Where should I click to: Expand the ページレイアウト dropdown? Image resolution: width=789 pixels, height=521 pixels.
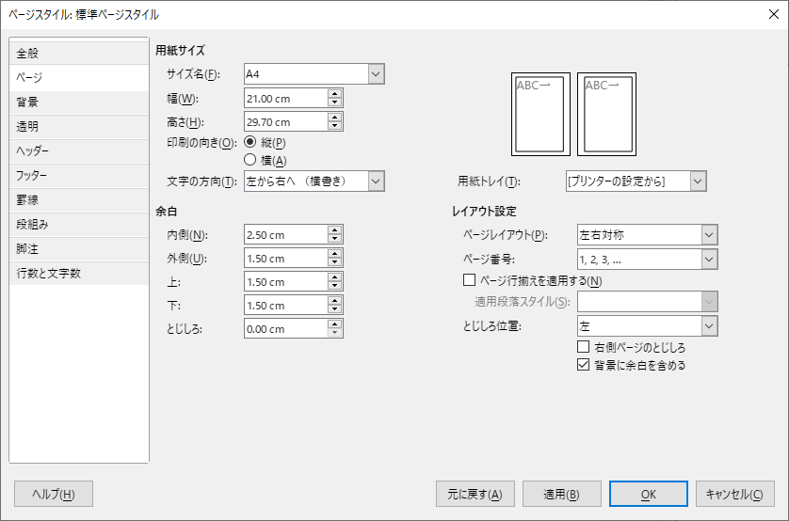click(x=709, y=234)
